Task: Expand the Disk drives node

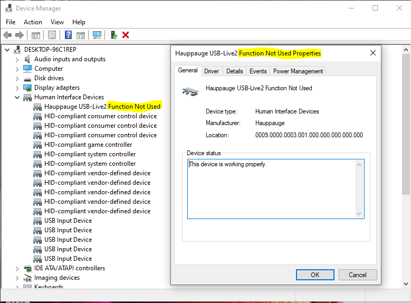Action: click(x=17, y=79)
